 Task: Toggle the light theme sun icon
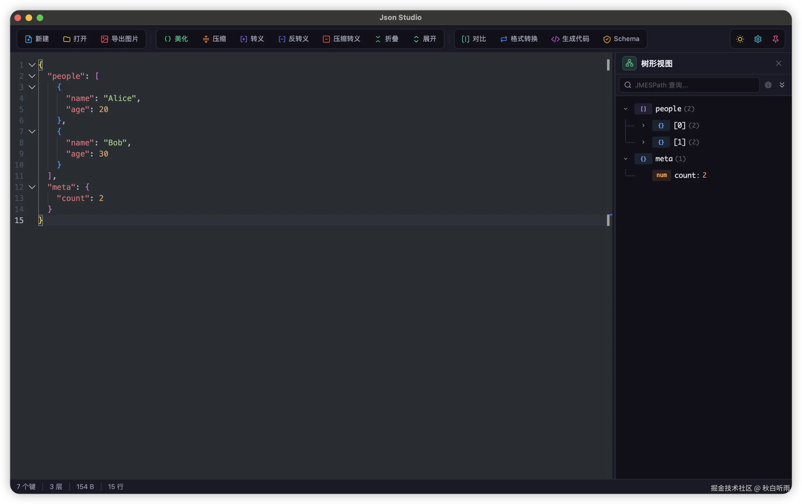740,39
